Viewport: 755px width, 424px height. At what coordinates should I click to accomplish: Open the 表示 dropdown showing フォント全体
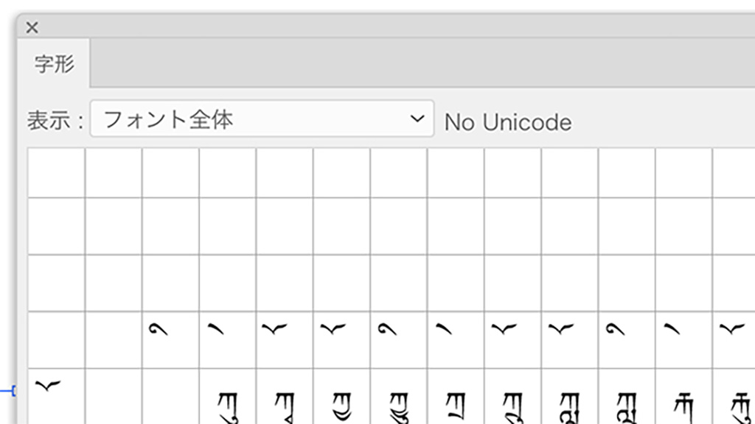click(262, 119)
